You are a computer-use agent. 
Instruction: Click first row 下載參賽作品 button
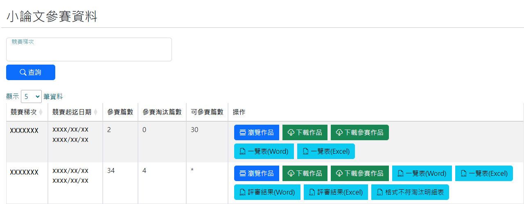click(359, 132)
